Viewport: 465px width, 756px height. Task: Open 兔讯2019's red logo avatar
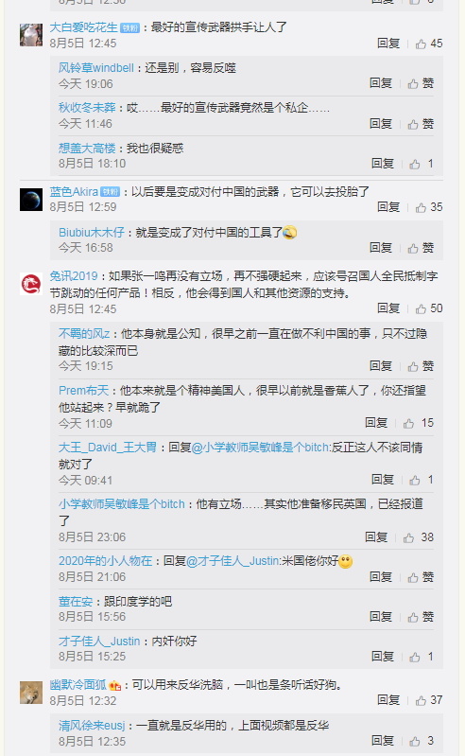click(x=31, y=284)
